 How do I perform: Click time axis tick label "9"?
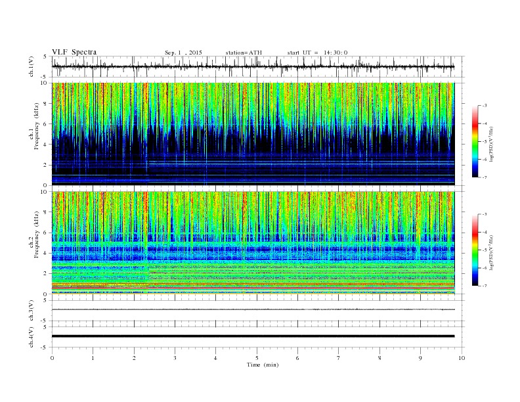pyautogui.click(x=420, y=358)
